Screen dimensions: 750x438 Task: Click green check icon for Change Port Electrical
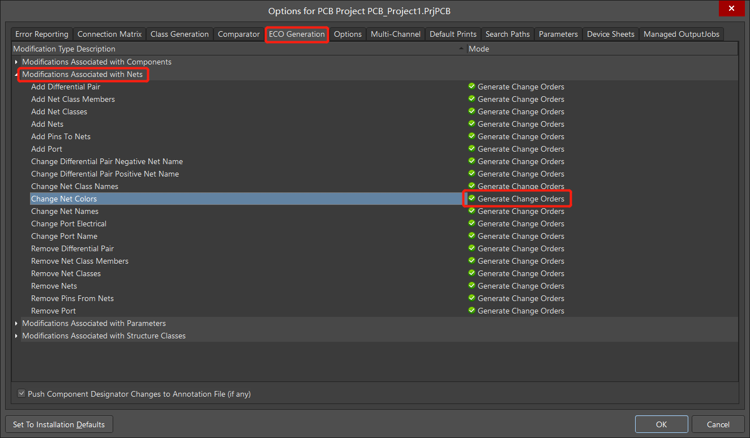click(472, 224)
